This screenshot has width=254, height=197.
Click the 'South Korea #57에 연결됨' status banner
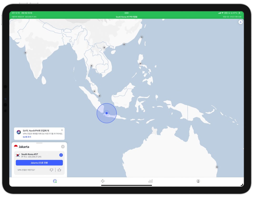pos(126,17)
